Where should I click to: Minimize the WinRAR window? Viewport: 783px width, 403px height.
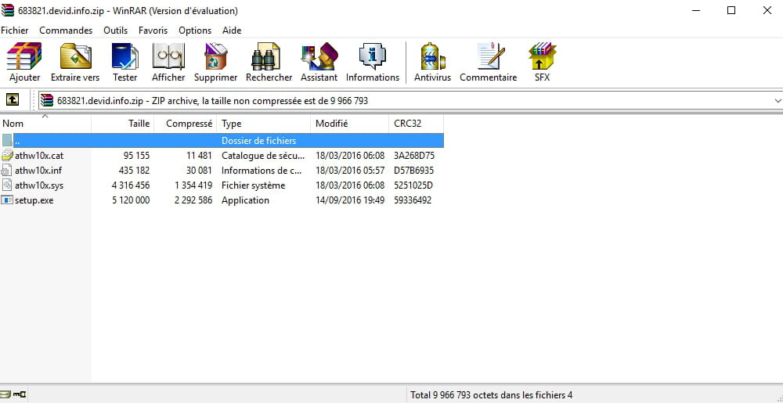coord(695,10)
